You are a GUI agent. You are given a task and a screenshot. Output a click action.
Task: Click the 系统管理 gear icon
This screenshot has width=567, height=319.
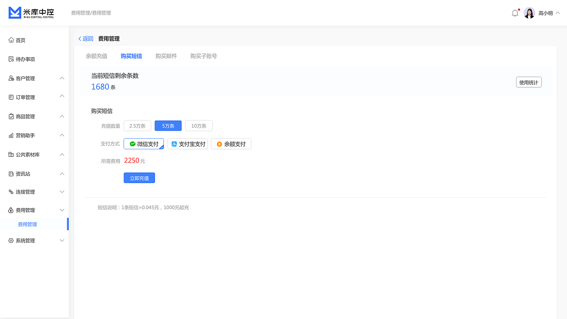(x=11, y=241)
